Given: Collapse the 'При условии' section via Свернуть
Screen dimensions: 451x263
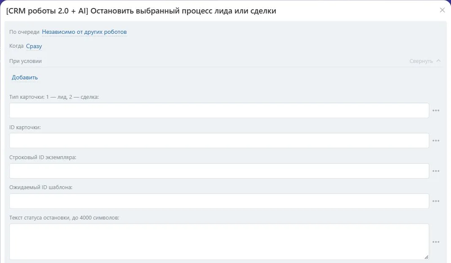Looking at the screenshot, I should pos(425,61).
